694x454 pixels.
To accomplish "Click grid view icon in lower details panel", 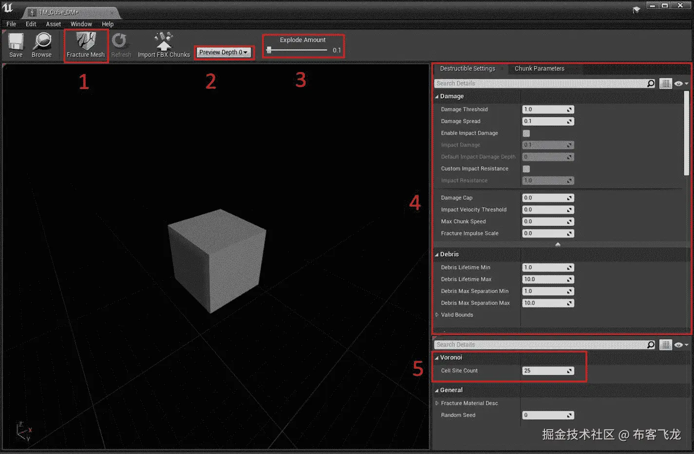I will pos(665,345).
